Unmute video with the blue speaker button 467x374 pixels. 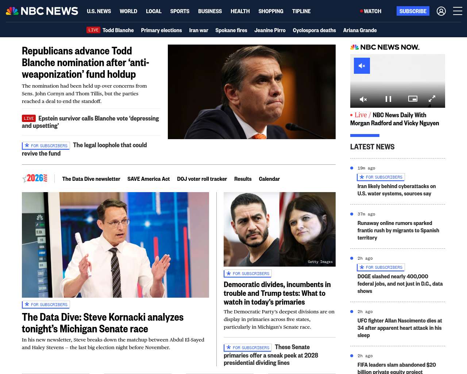click(x=362, y=66)
